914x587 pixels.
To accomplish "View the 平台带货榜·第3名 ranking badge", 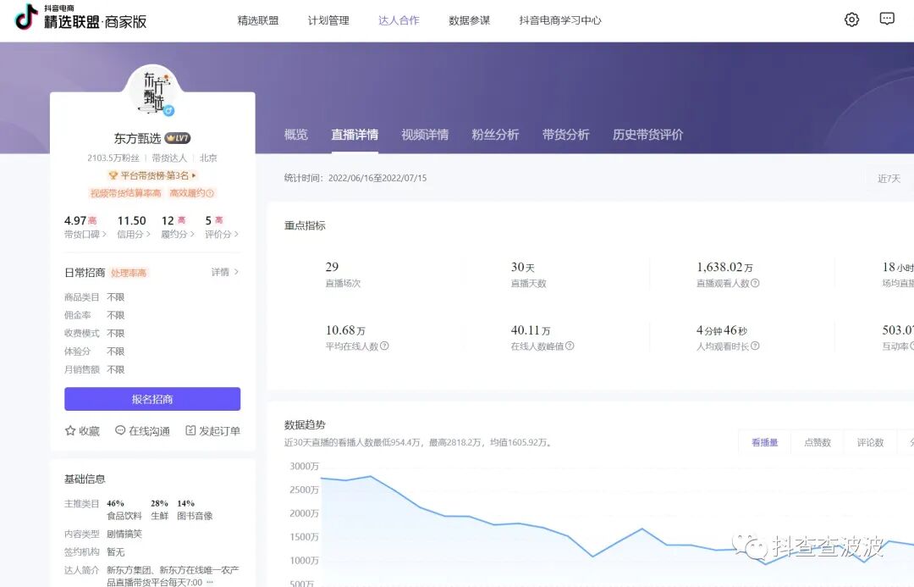I will 152,174.
